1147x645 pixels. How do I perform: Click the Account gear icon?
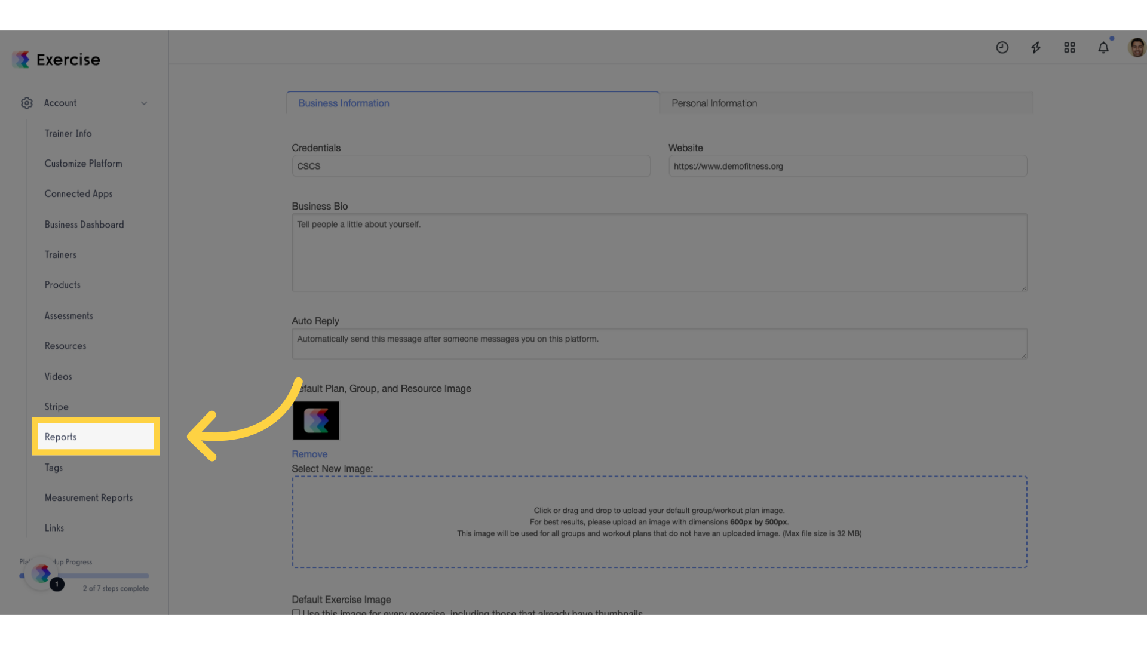click(27, 103)
